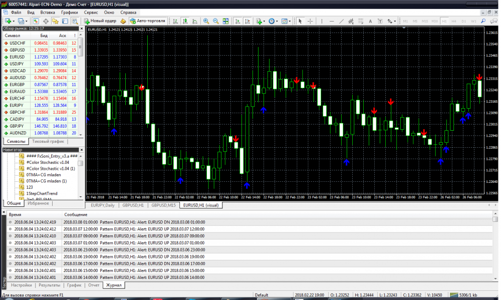Open the Графики menu
The height and width of the screenshot is (300, 501).
tap(70, 13)
